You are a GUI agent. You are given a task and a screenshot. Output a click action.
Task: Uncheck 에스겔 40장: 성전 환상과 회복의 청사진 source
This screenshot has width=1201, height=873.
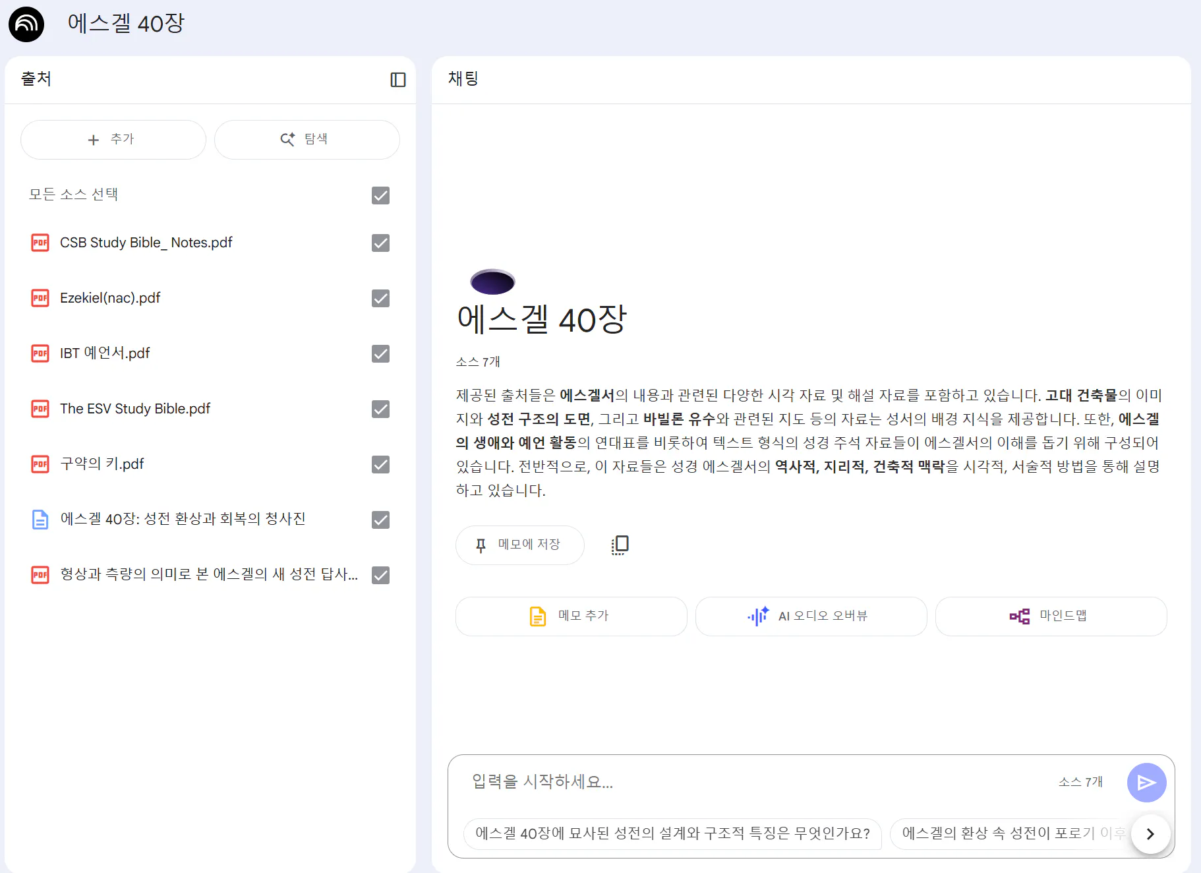click(x=380, y=520)
